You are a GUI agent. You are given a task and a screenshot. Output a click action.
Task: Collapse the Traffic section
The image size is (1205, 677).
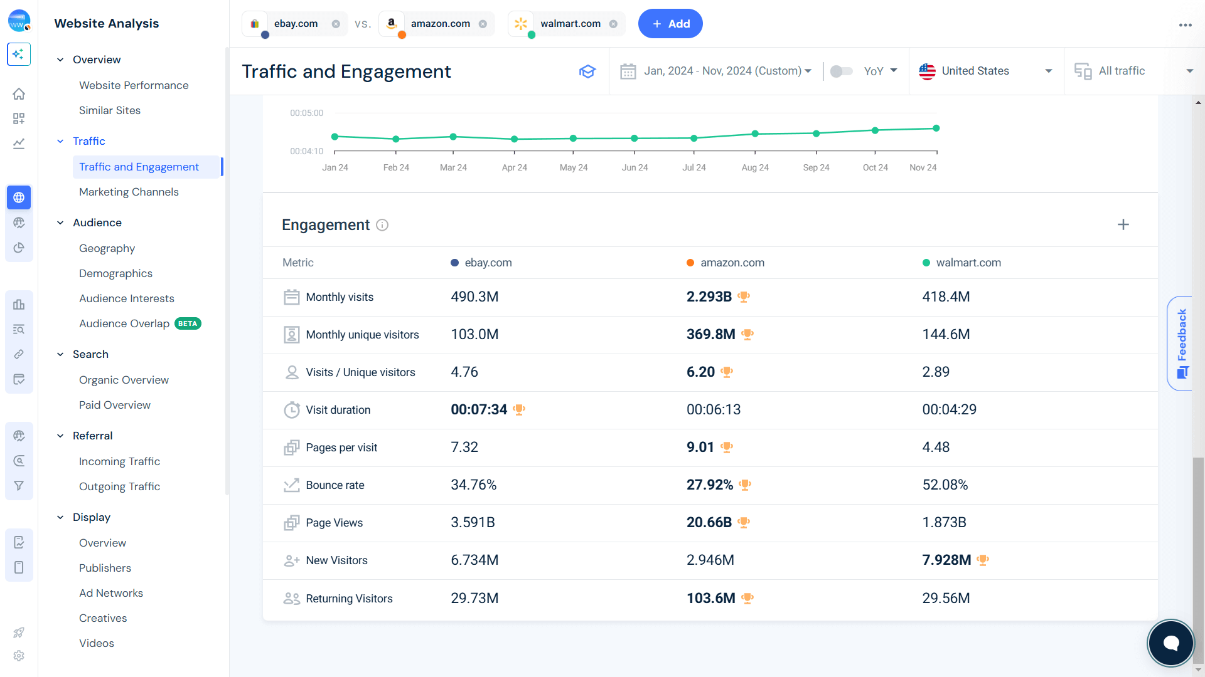pyautogui.click(x=62, y=140)
